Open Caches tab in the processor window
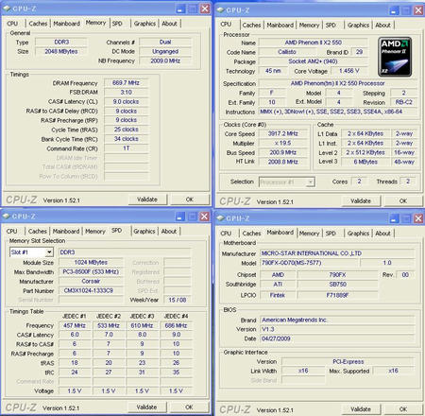 tap(251, 25)
